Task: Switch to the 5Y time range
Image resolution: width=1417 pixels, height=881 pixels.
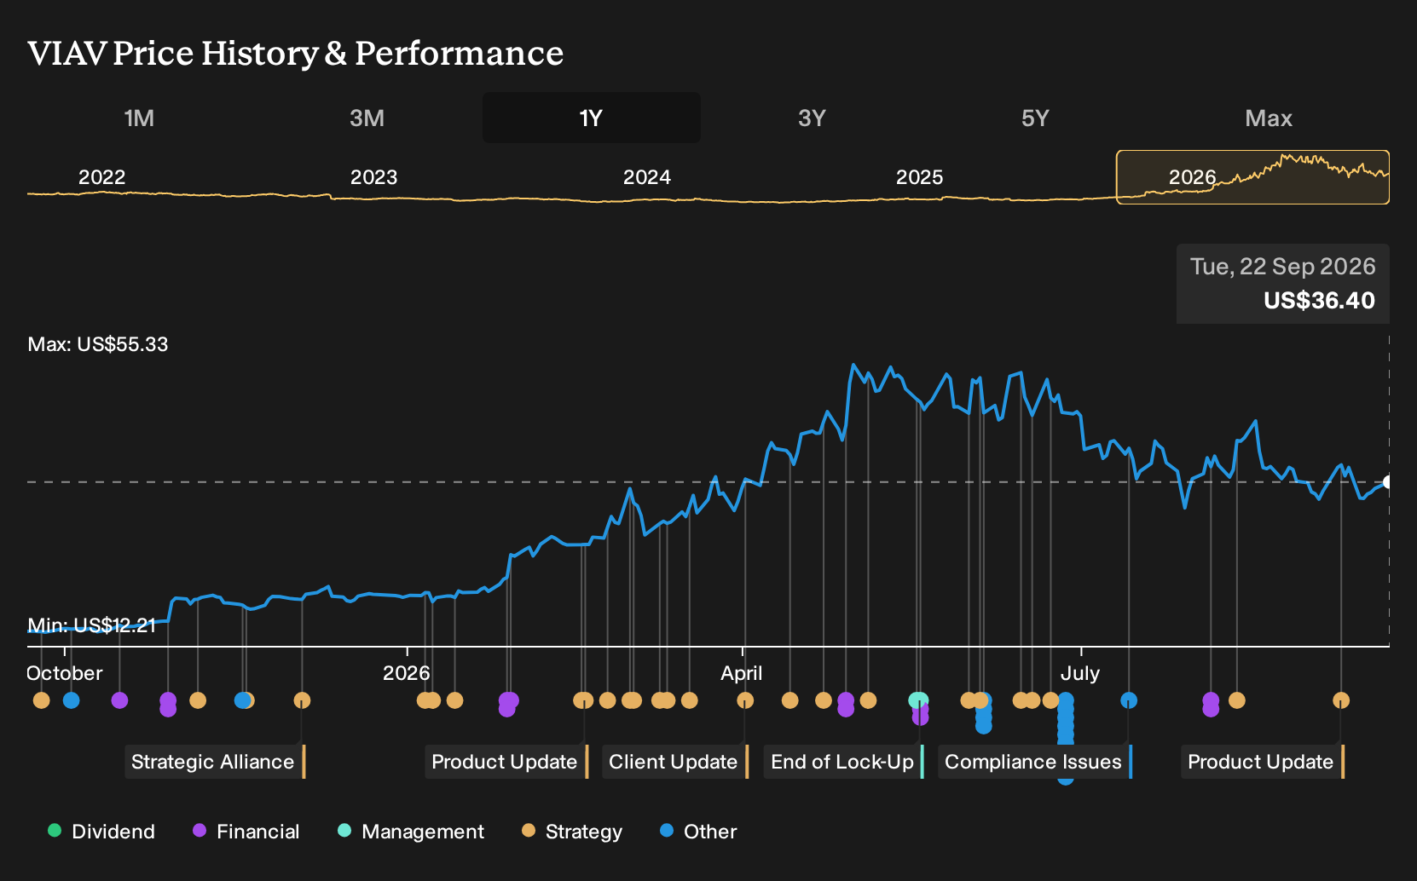Action: 1035,118
